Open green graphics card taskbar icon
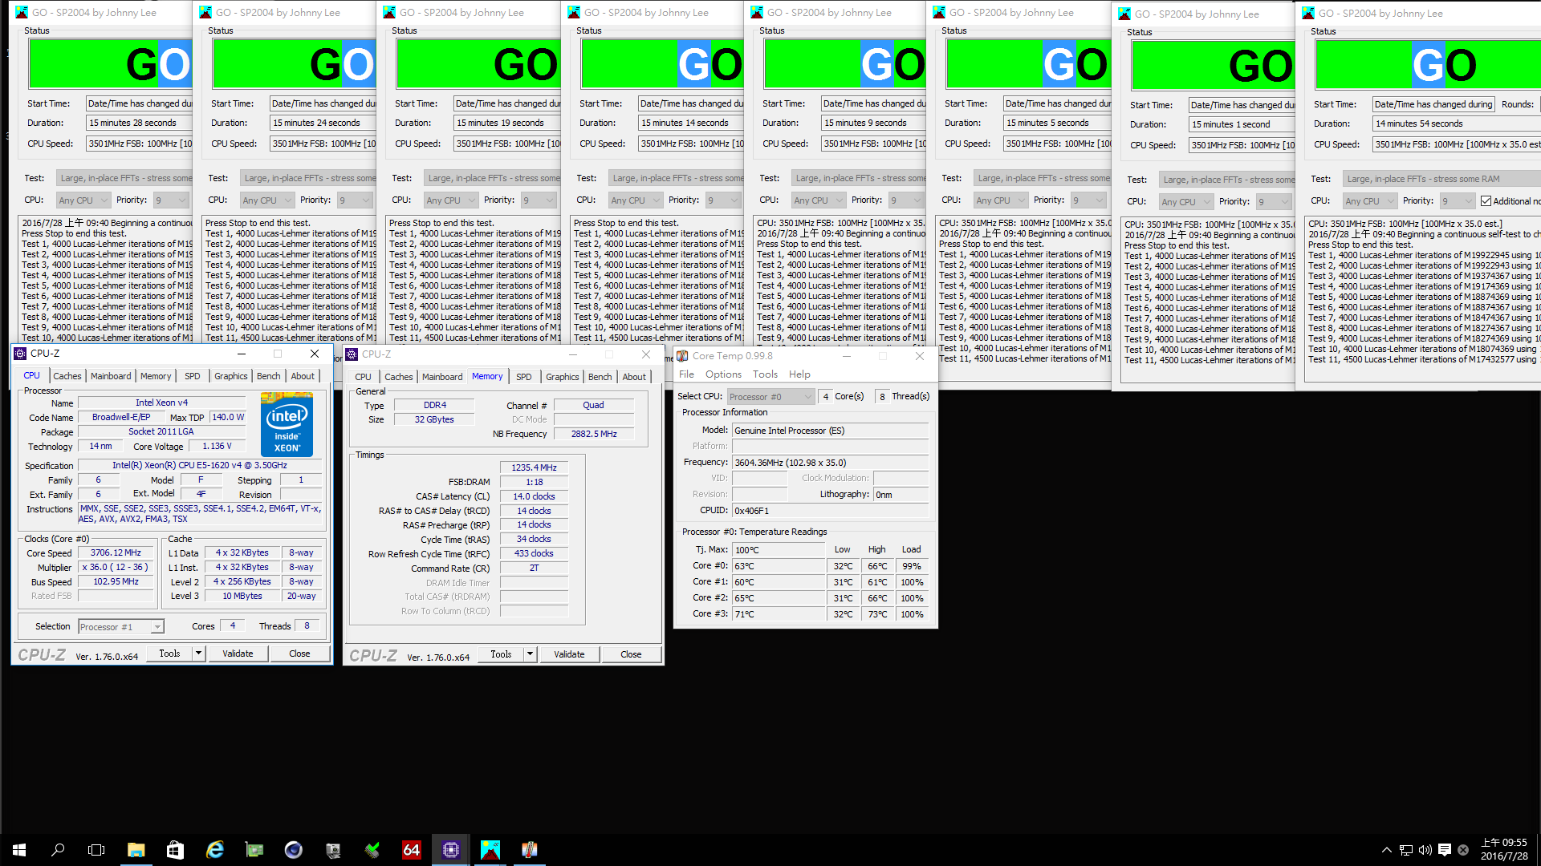This screenshot has width=1541, height=866. (254, 850)
